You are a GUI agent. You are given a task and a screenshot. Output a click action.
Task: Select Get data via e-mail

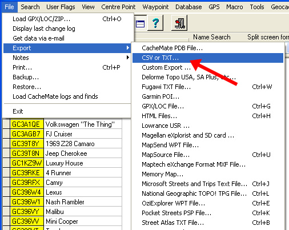67,38
